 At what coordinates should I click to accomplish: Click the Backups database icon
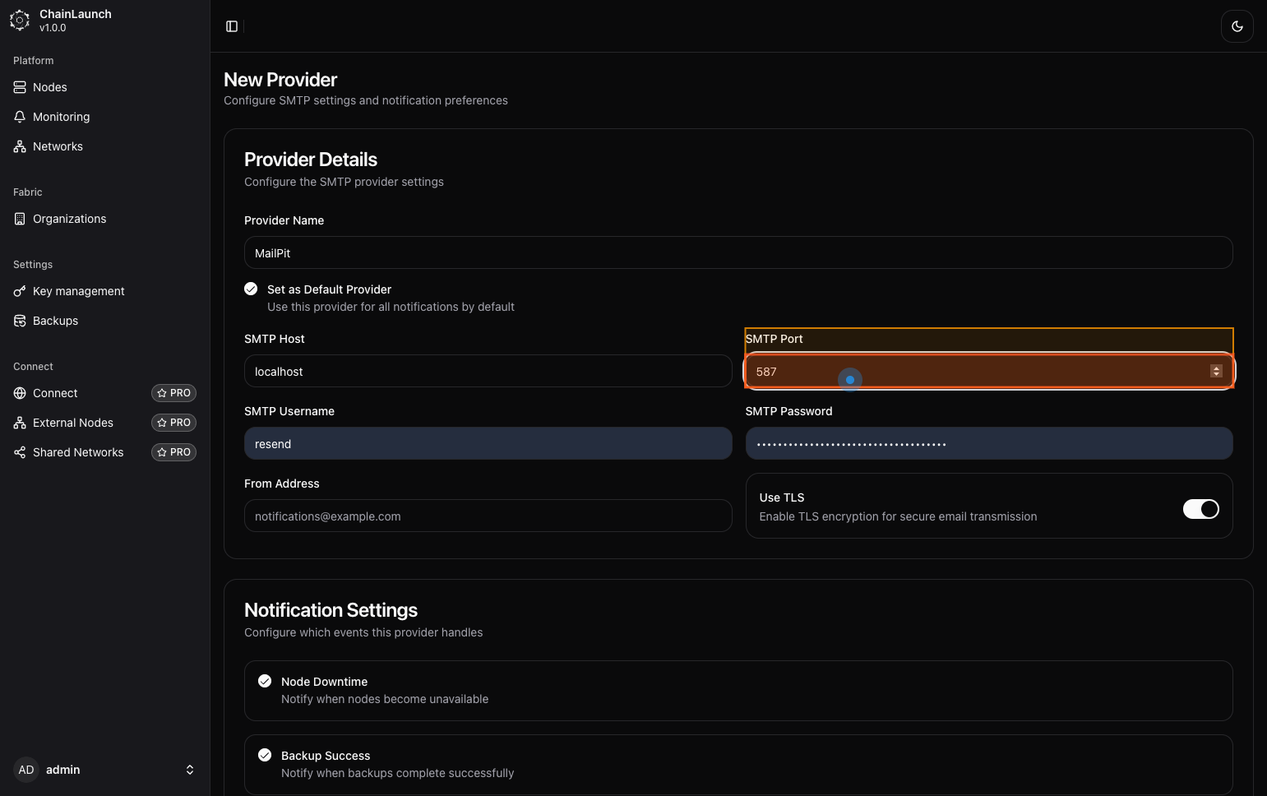[20, 321]
